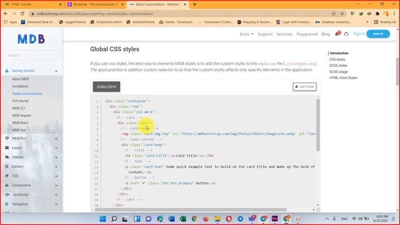Open the Apps bookmarks shortcut

(11, 22)
